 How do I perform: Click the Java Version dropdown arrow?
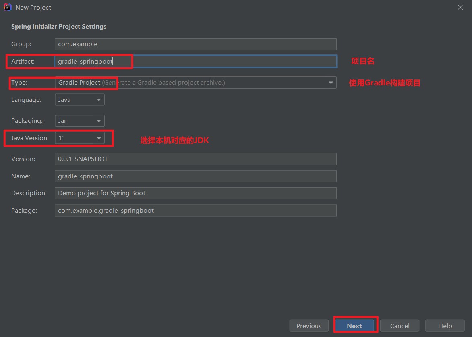[x=99, y=138]
